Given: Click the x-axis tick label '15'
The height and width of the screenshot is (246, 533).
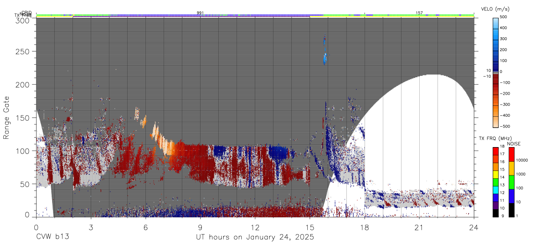Looking at the screenshot, I should pos(309,227).
